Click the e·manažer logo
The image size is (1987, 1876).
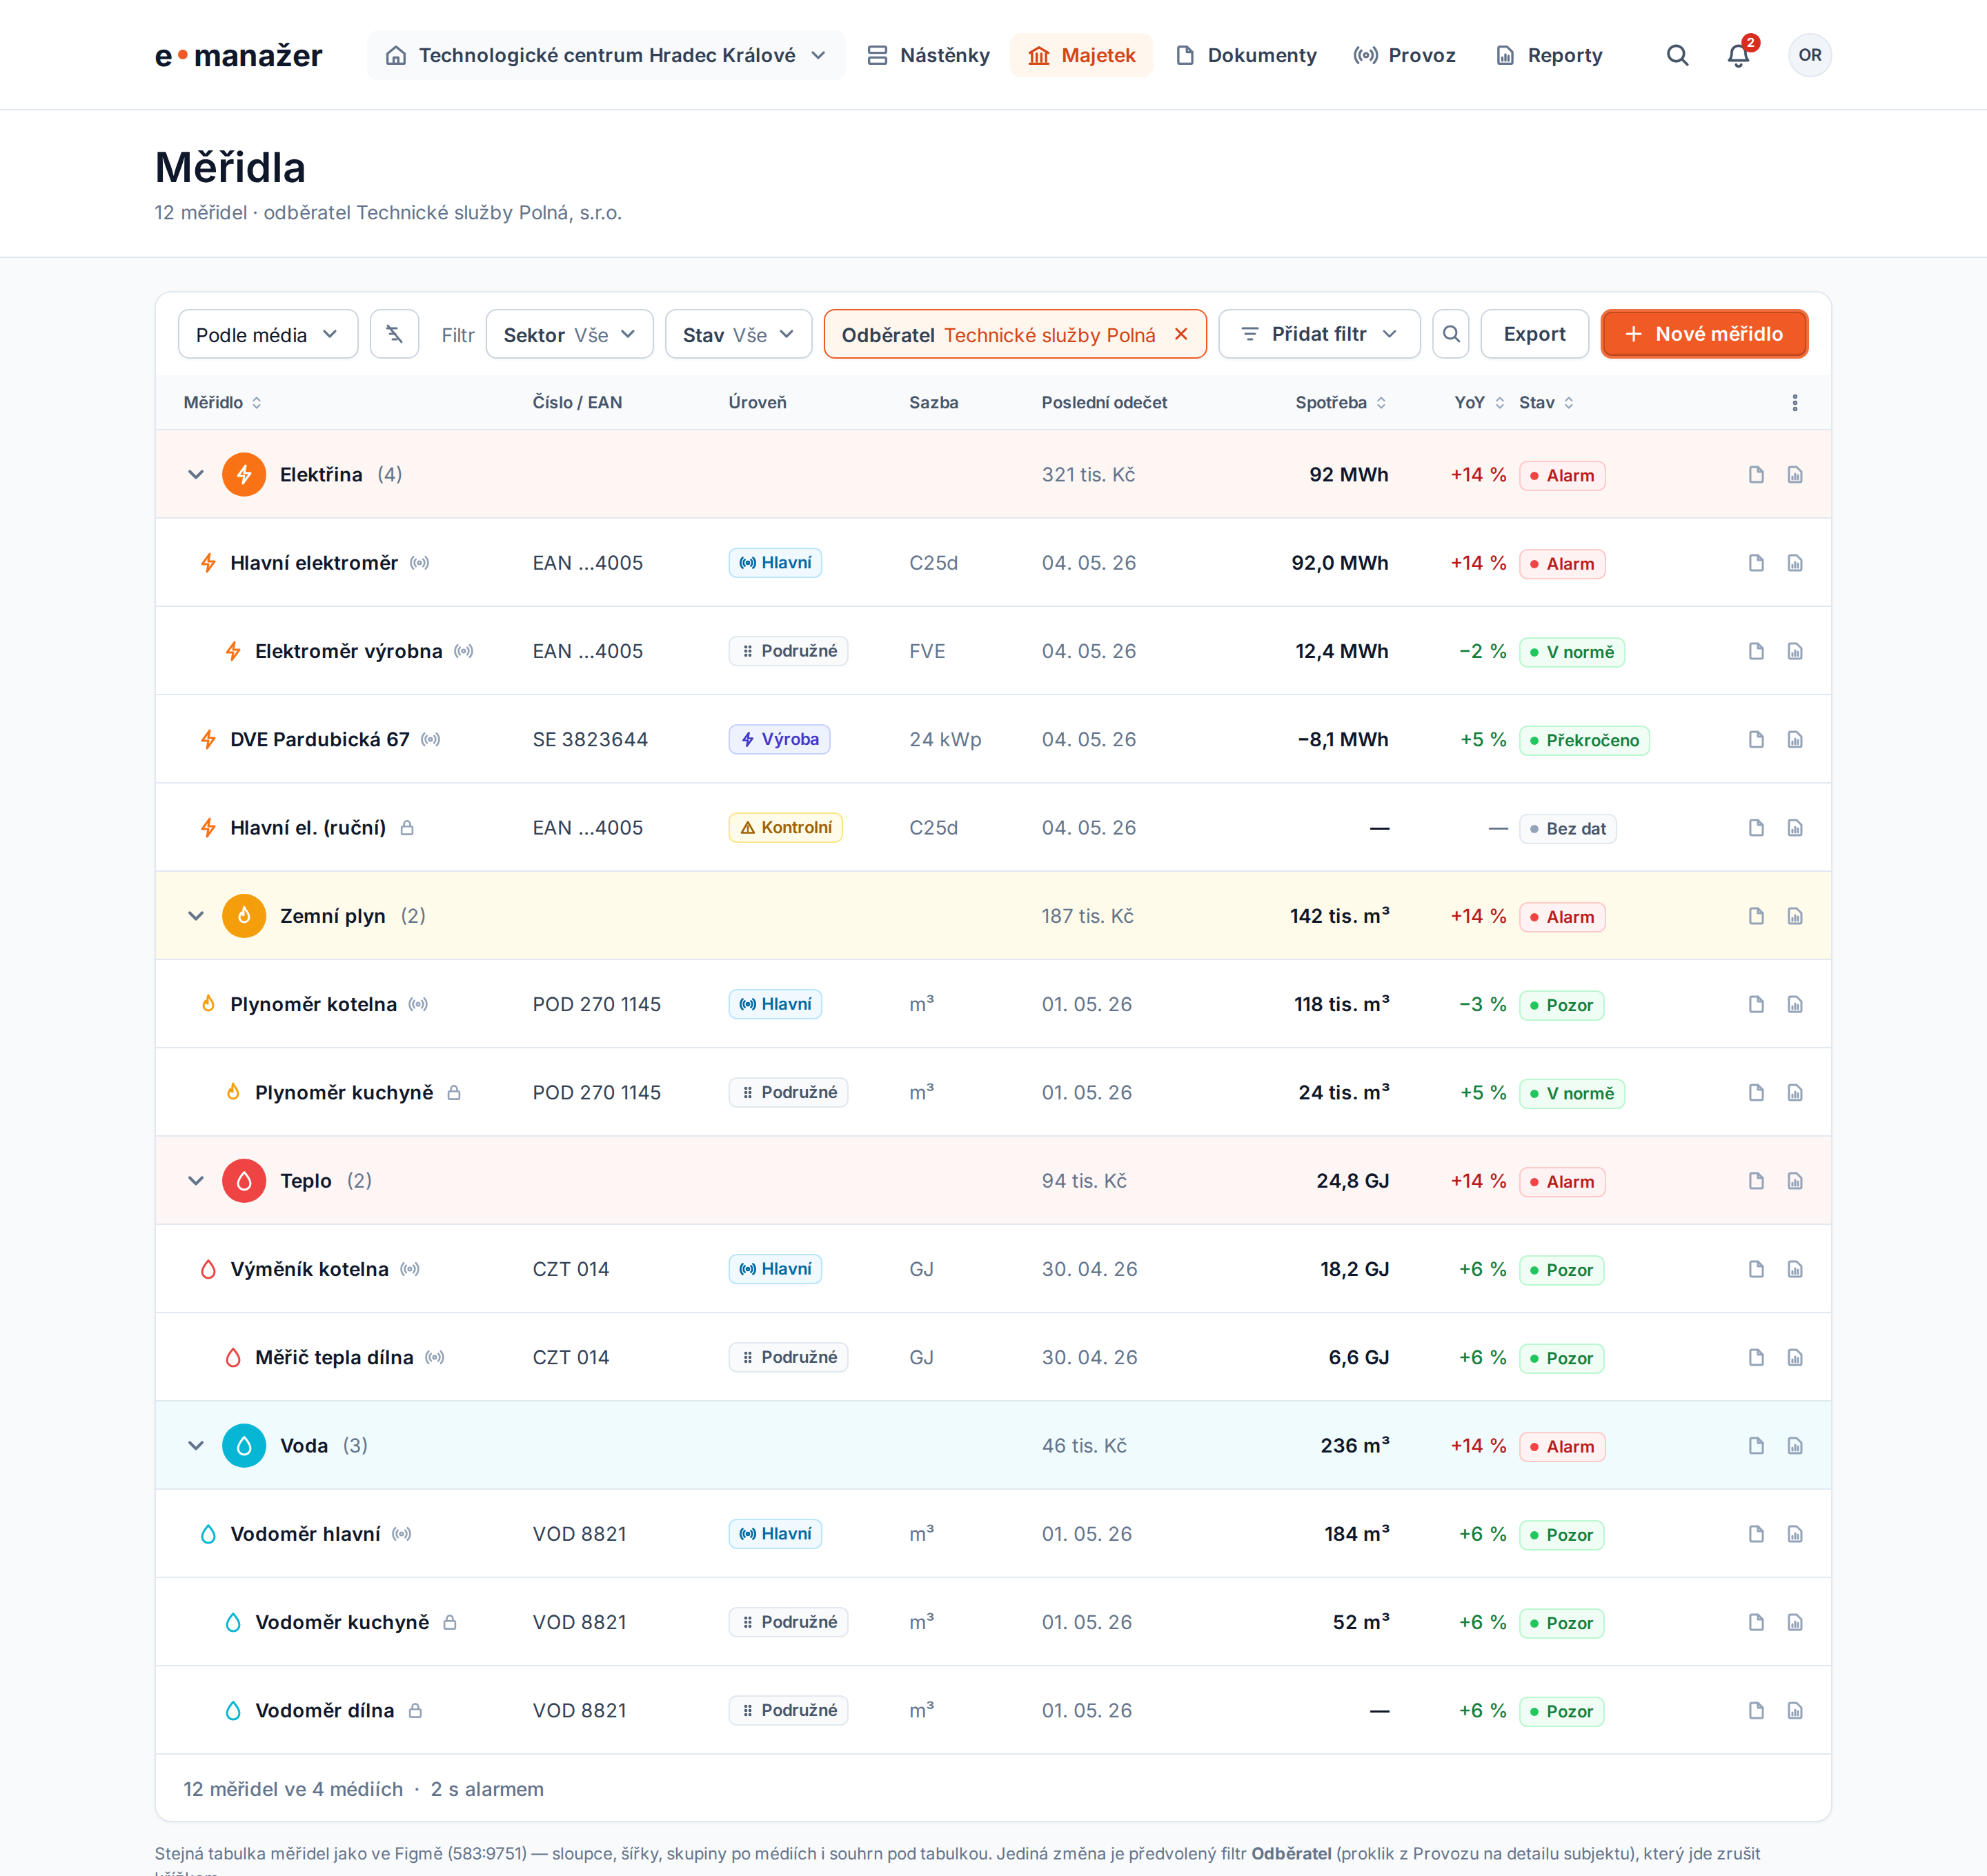pos(238,56)
